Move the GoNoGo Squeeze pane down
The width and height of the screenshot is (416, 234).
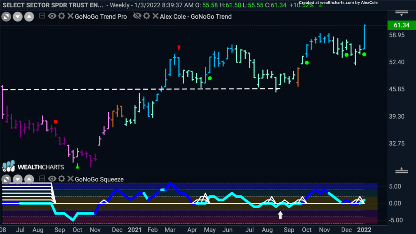17,180
